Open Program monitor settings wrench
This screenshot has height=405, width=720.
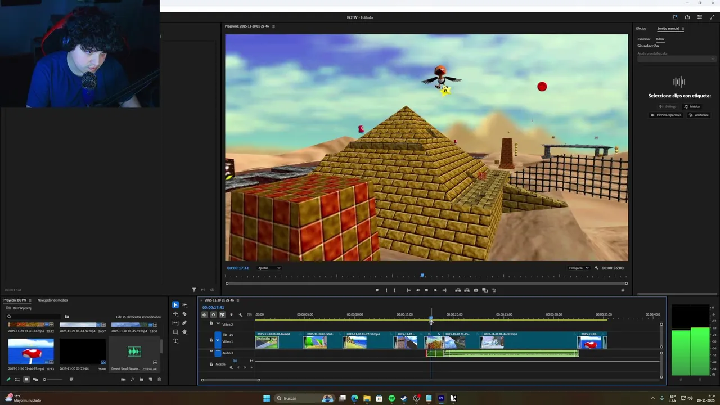tap(597, 268)
